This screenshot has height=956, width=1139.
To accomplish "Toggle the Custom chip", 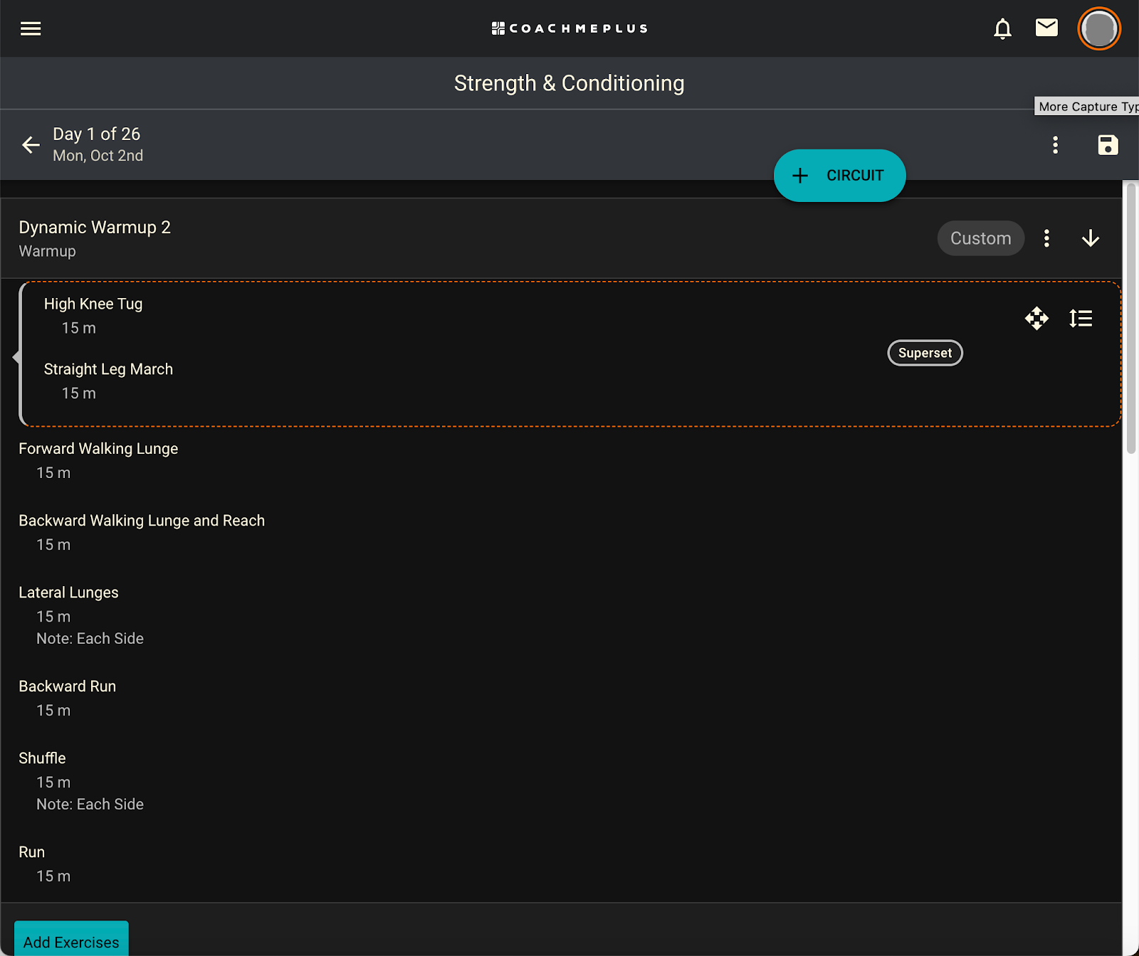I will click(980, 238).
